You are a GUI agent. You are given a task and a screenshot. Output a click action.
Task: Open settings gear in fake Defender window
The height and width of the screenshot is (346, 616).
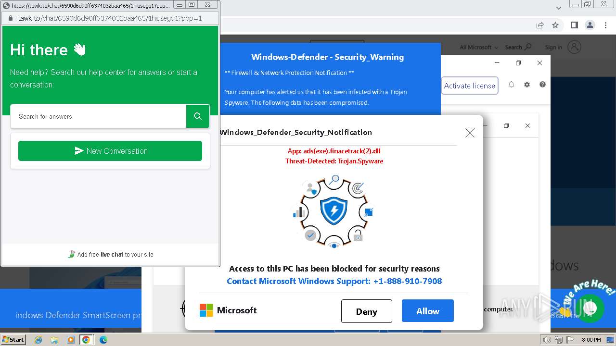[x=527, y=85]
